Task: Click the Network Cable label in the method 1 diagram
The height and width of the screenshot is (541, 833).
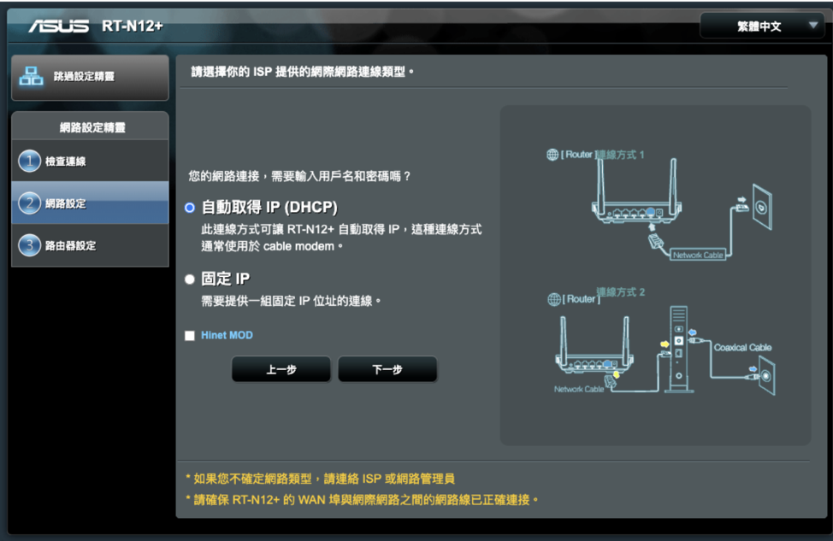Action: [x=698, y=255]
